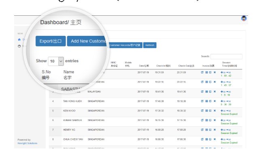Click the list icon in HENRY NG row
The height and width of the screenshot is (167, 255).
click(206, 130)
